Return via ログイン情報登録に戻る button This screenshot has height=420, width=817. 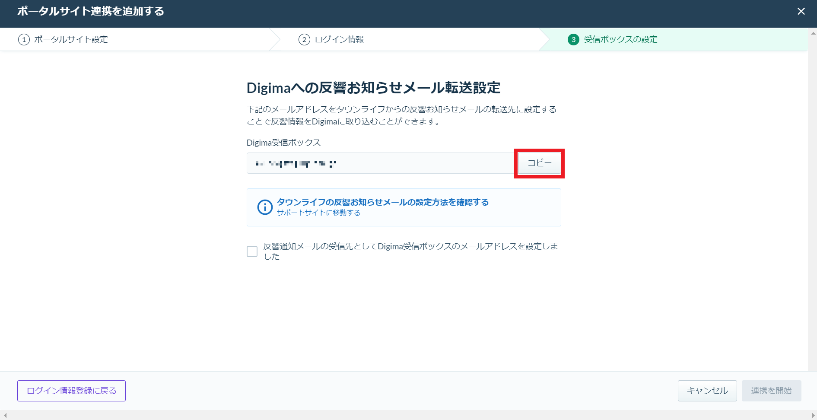click(x=71, y=391)
